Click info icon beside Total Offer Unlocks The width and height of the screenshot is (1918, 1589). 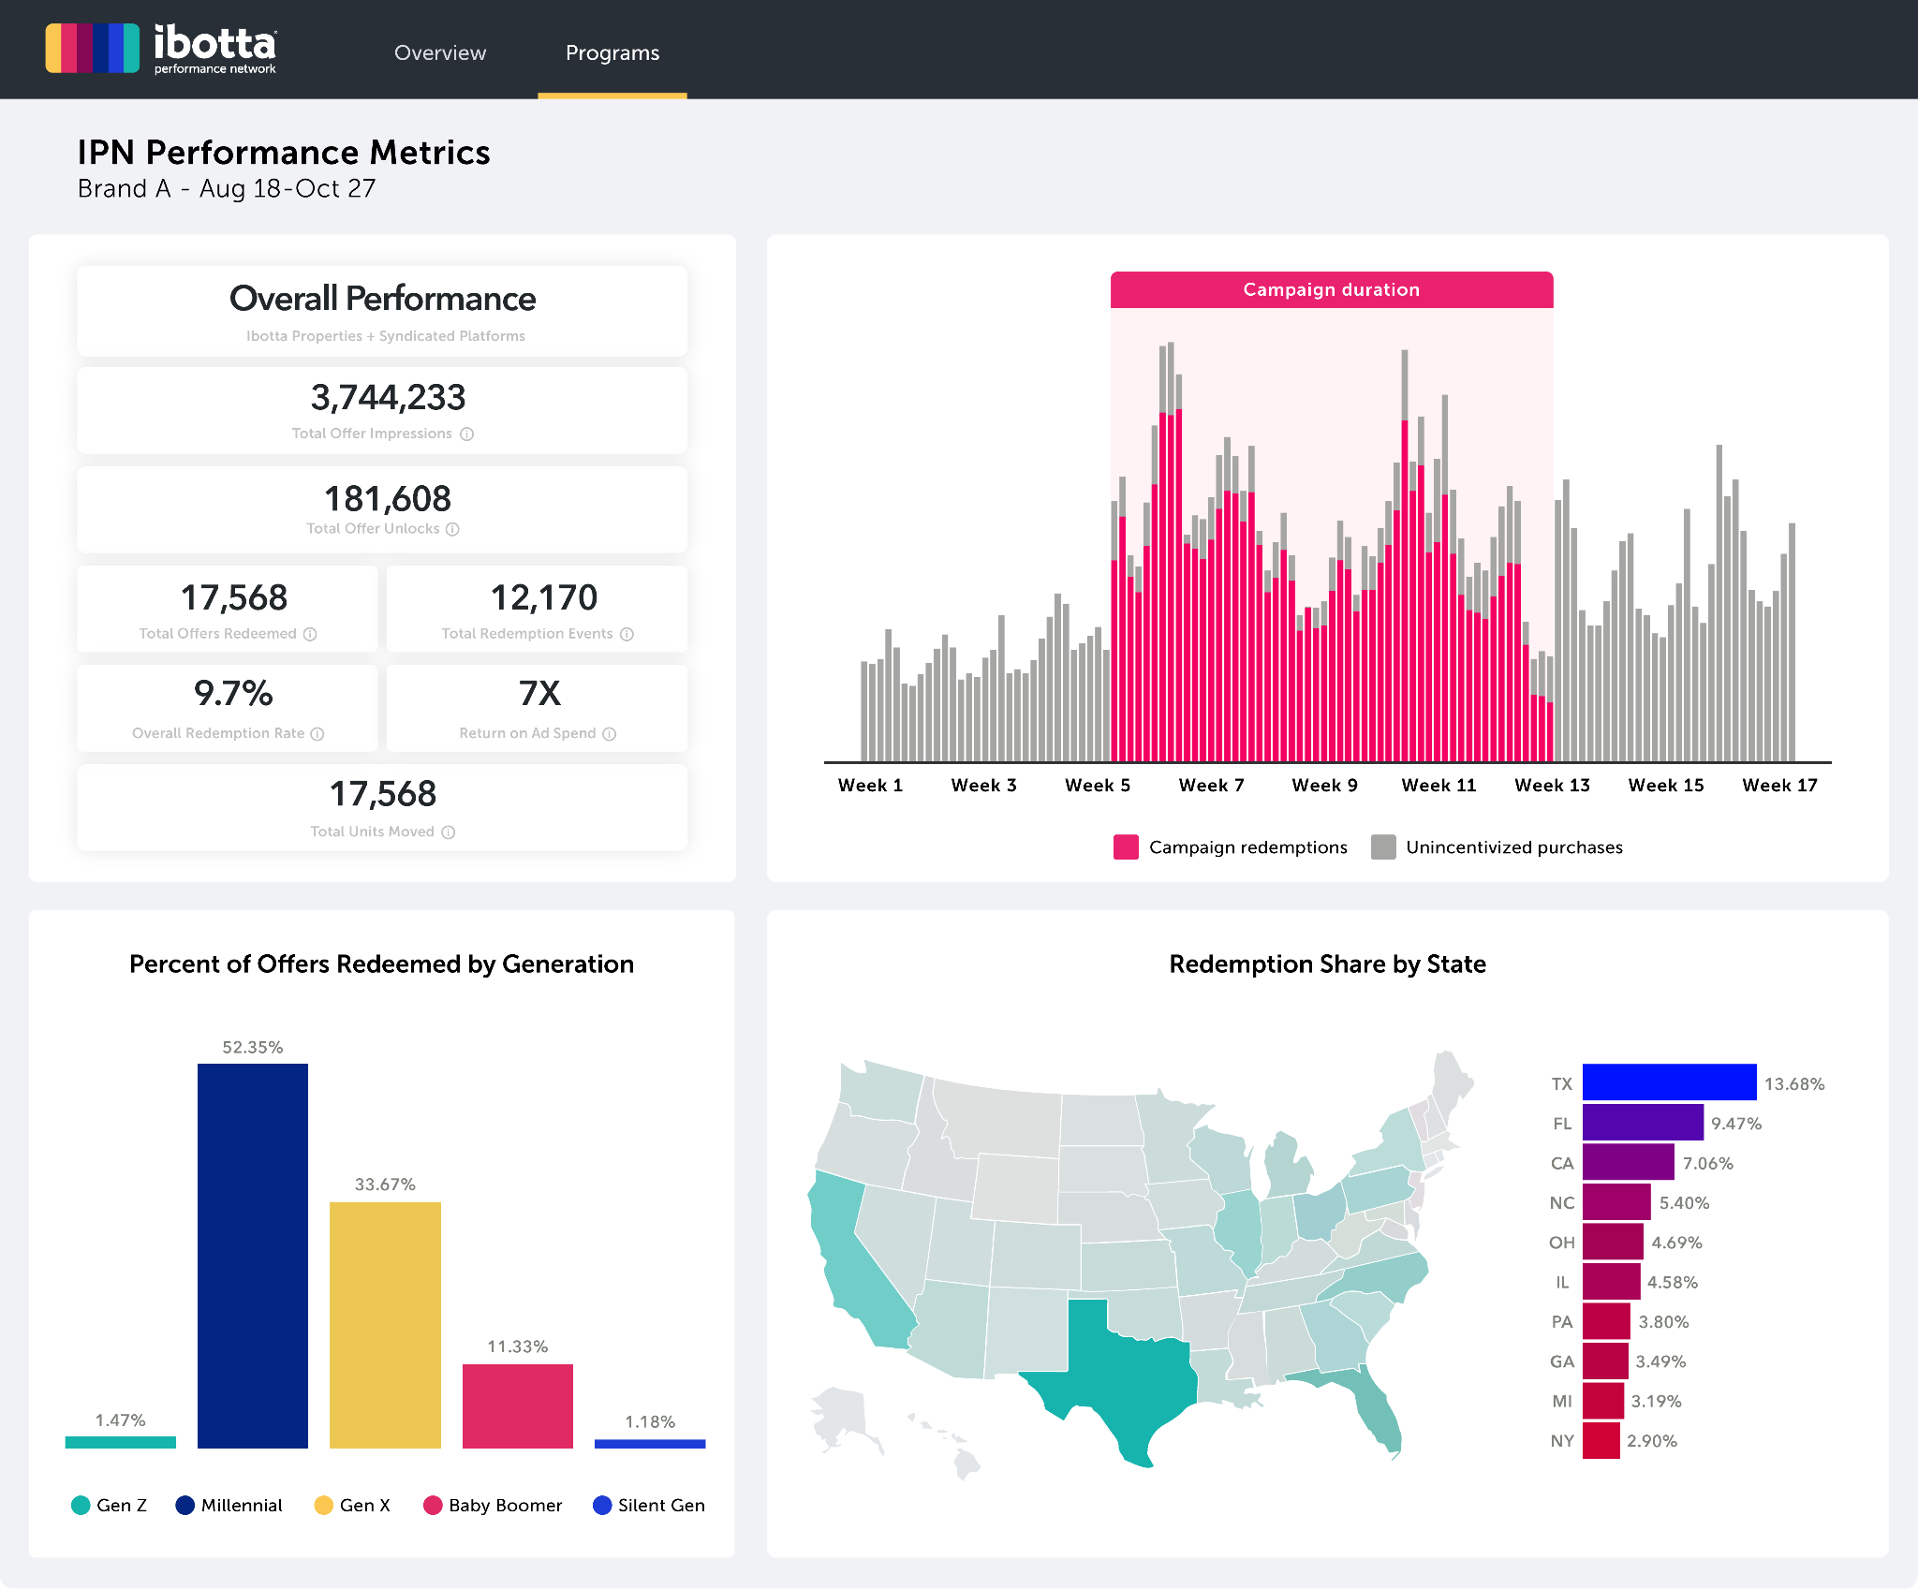pyautogui.click(x=452, y=529)
